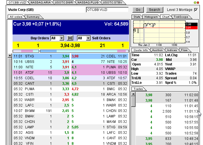Open the Sell Orders All dropdown
Image resolution: width=203 pixels, height=145 pixels.
coord(84,38)
